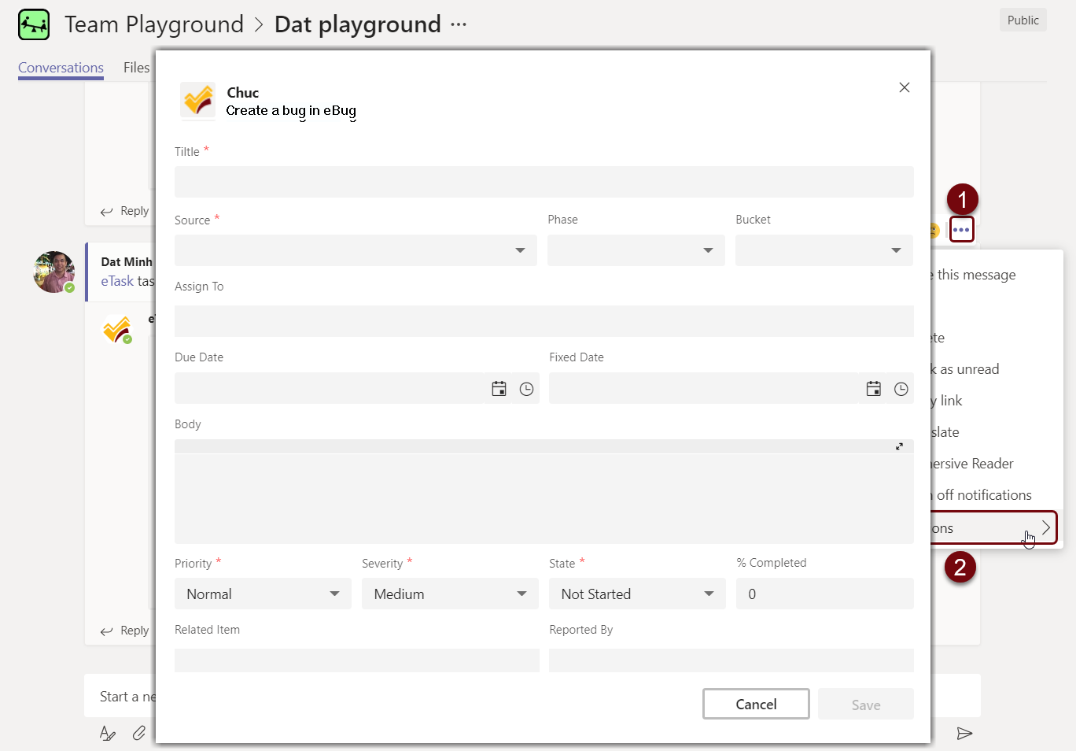Expand the Phase dropdown list
Viewport: 1076px width, 751px height.
click(636, 250)
